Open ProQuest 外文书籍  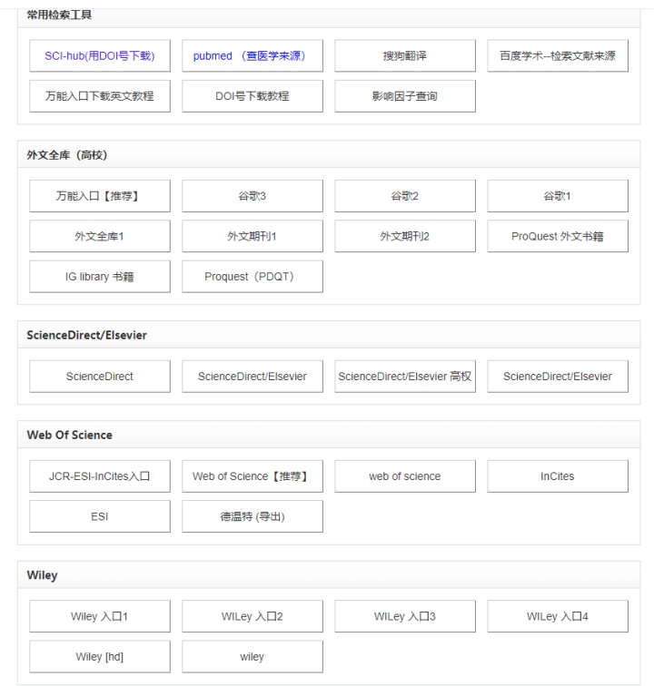point(558,236)
